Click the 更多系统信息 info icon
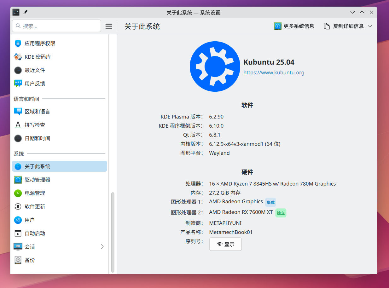The image size is (389, 288). 277,26
